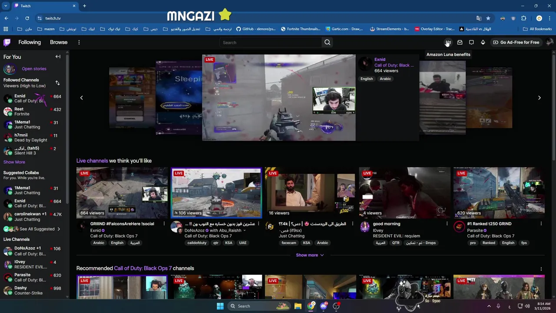Click the Twitch logo home icon

[7, 42]
